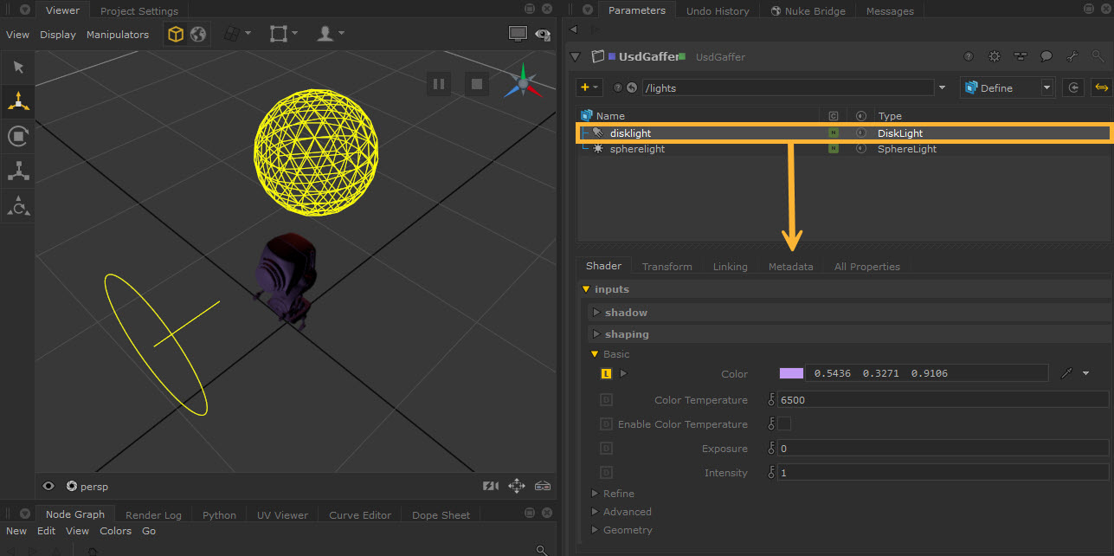Click the stop render button in viewer

click(475, 84)
